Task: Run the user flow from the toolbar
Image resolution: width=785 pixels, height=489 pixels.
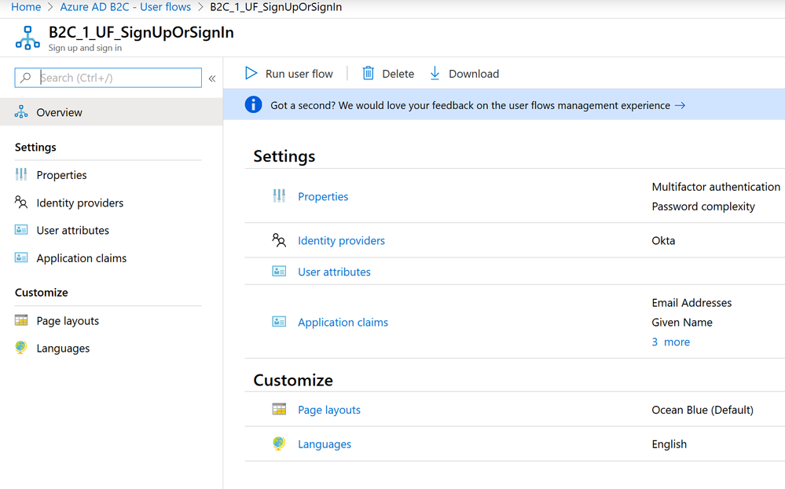Action: tap(299, 74)
